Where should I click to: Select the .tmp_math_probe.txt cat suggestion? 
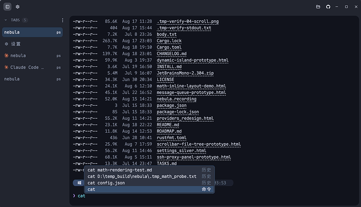(x=150, y=176)
